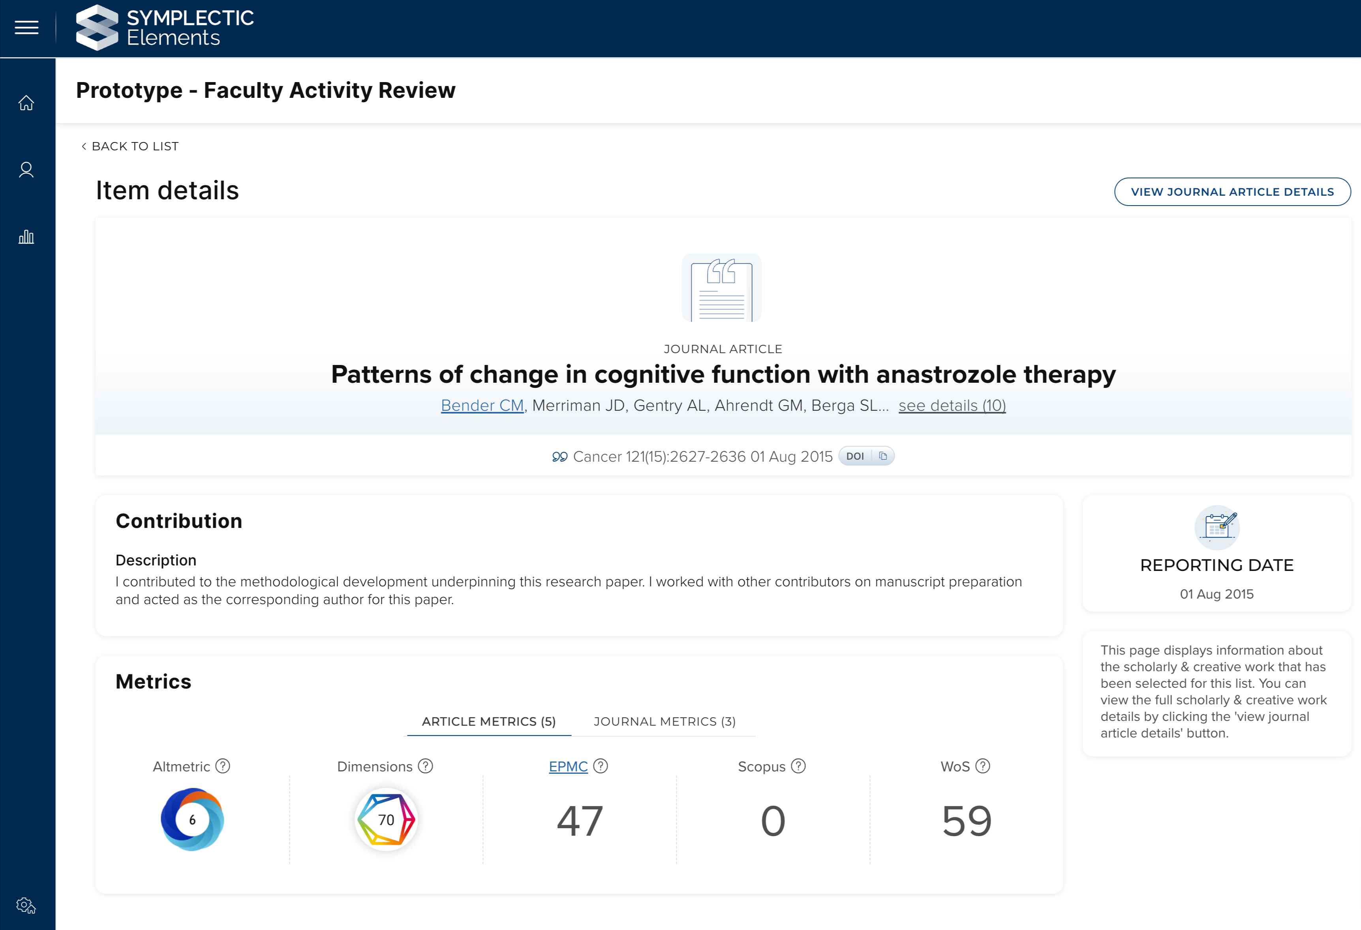Click the Scopus help question icon
The width and height of the screenshot is (1361, 930).
click(x=798, y=766)
